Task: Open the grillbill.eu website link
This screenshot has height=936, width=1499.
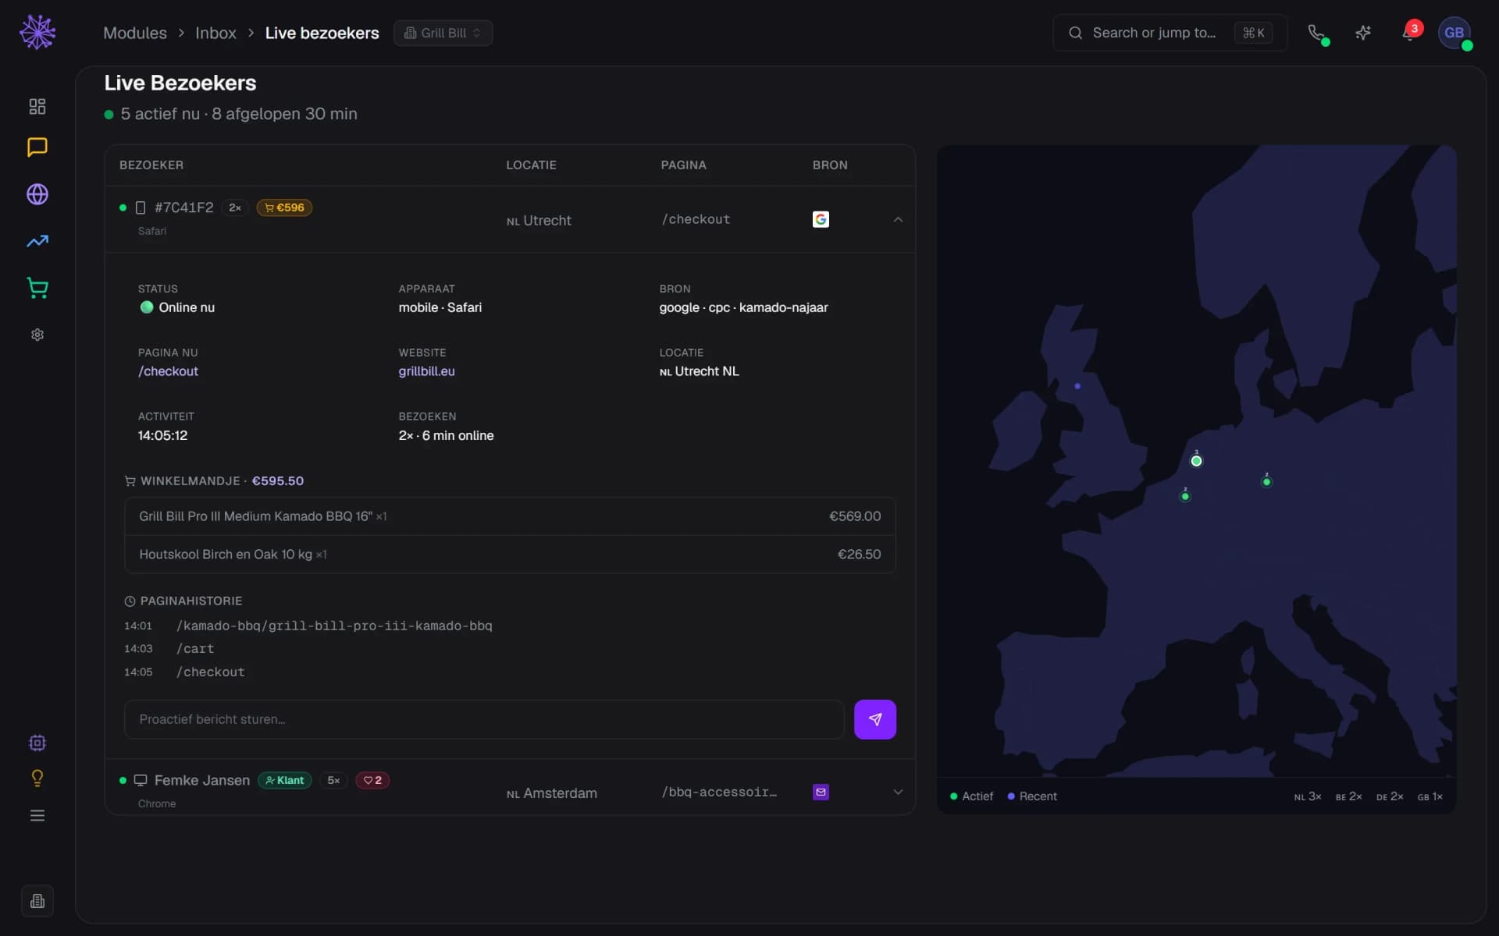Action: [426, 371]
